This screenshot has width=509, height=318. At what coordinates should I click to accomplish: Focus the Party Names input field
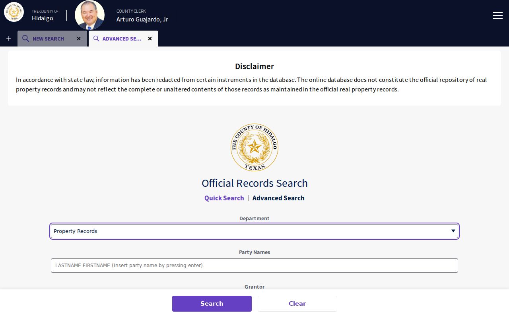[254, 265]
